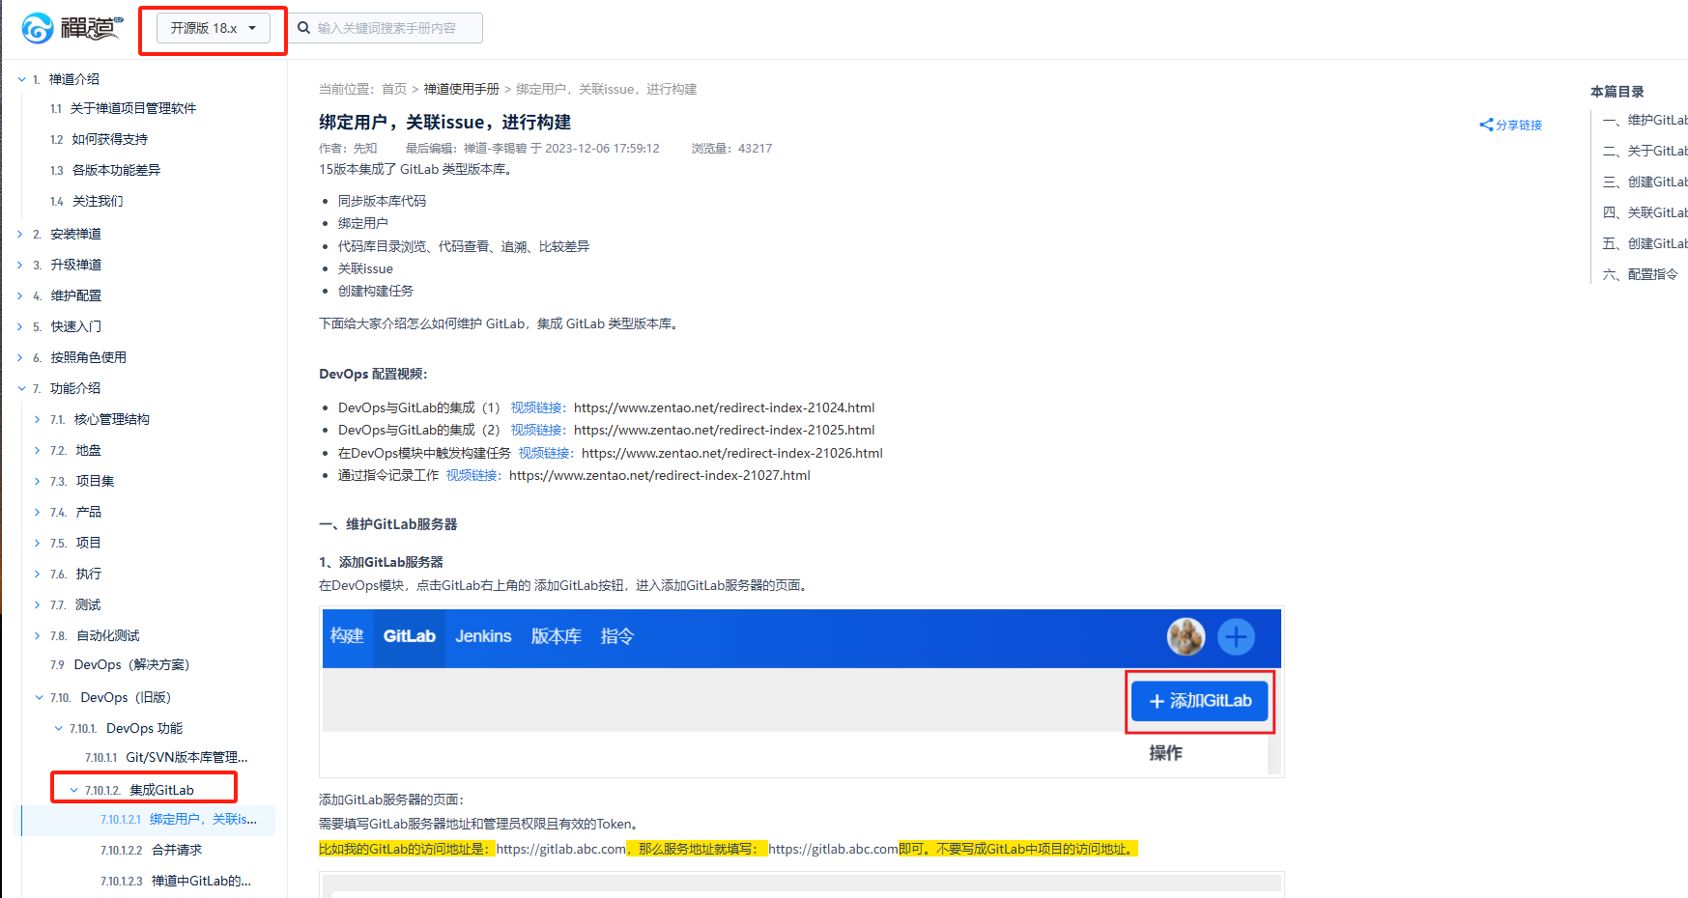Screen dimensions: 1688x898
Task: Collapse the 1. 禅道介绍 section chevron
Action: 21,79
